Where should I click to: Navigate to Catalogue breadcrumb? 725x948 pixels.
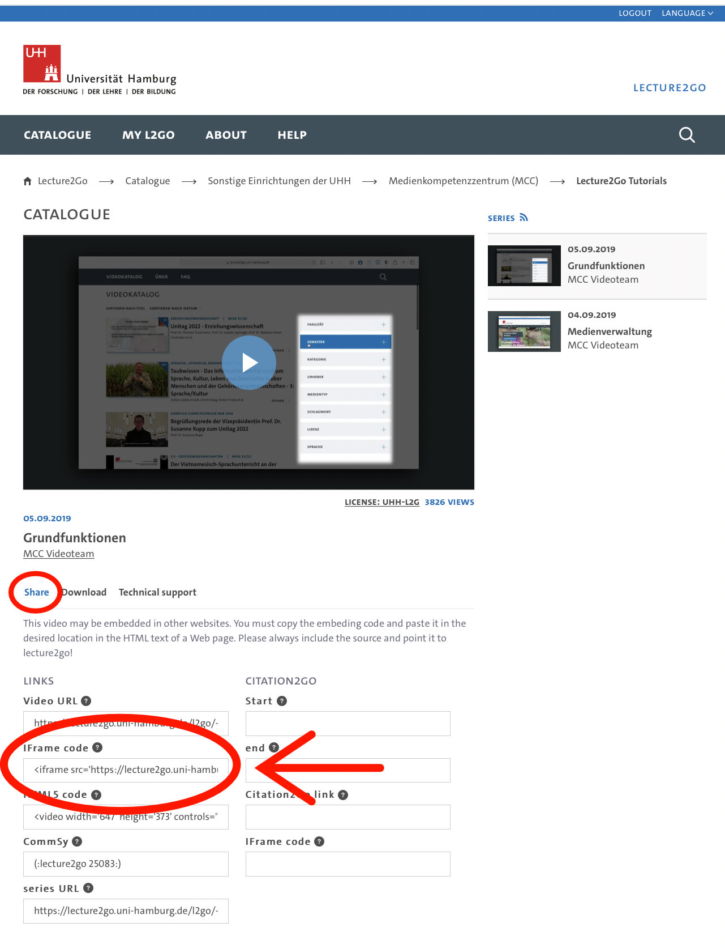coord(148,181)
